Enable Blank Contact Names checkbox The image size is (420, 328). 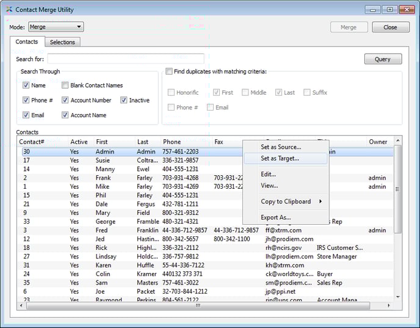point(65,86)
